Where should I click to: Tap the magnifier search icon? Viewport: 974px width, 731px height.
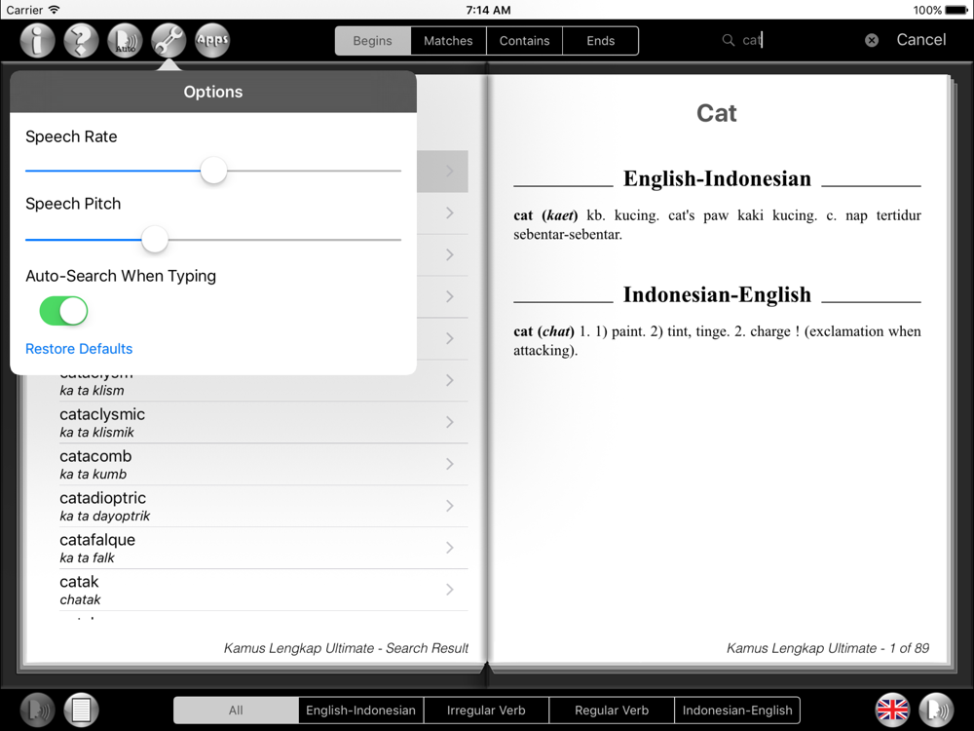click(x=728, y=40)
